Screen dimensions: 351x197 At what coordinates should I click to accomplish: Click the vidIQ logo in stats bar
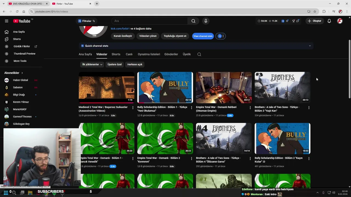[x=283, y=21]
